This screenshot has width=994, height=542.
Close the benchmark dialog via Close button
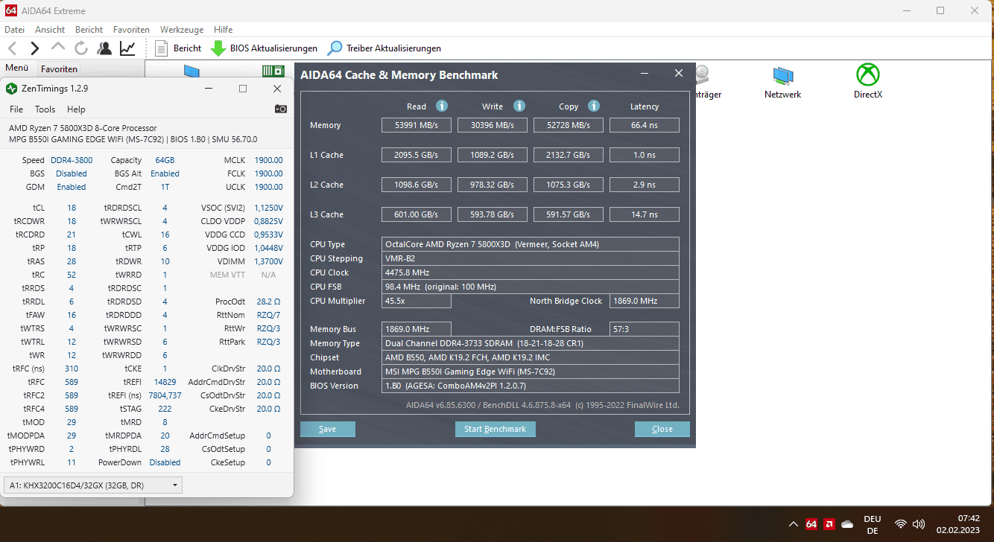click(662, 429)
